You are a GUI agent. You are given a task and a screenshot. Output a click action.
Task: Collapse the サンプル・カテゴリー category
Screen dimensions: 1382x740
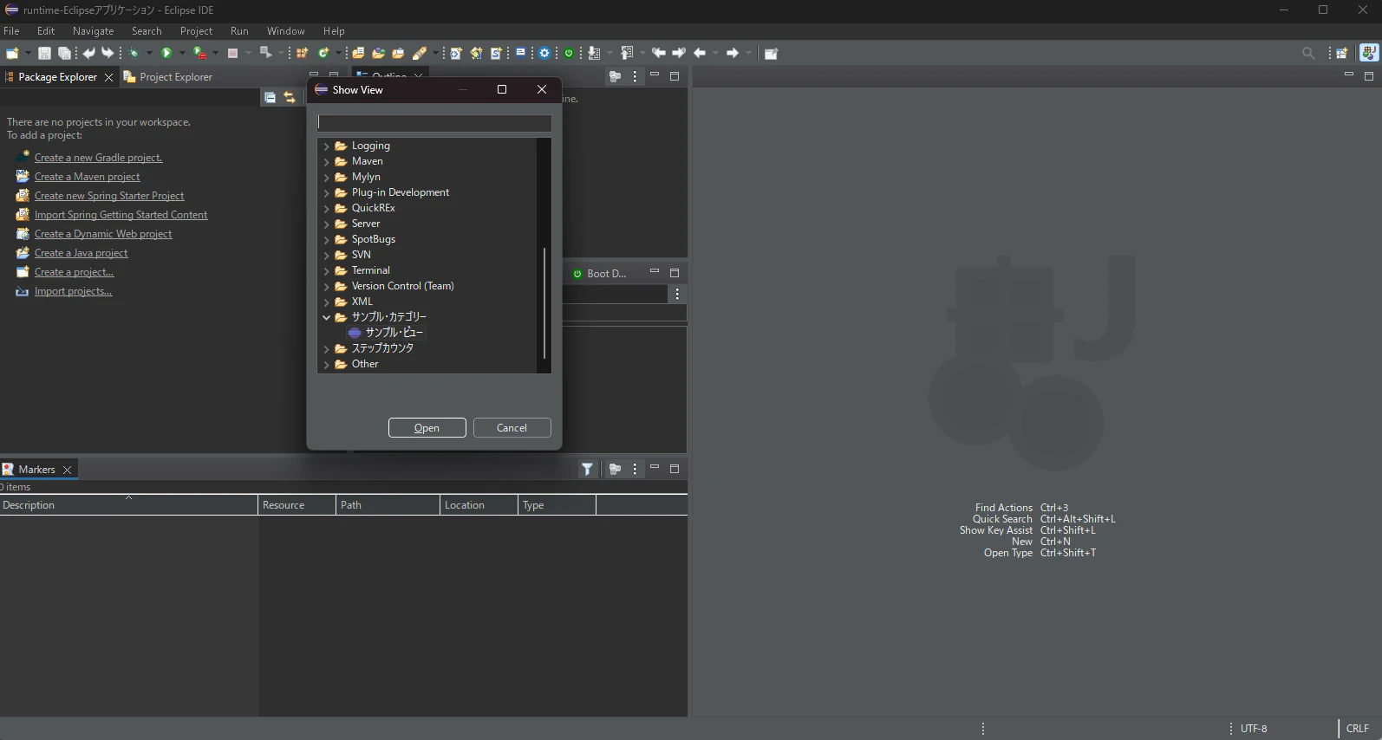326,317
